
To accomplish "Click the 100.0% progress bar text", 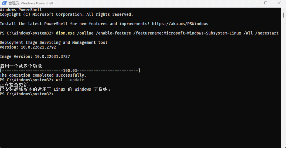I will pos(70,70).
